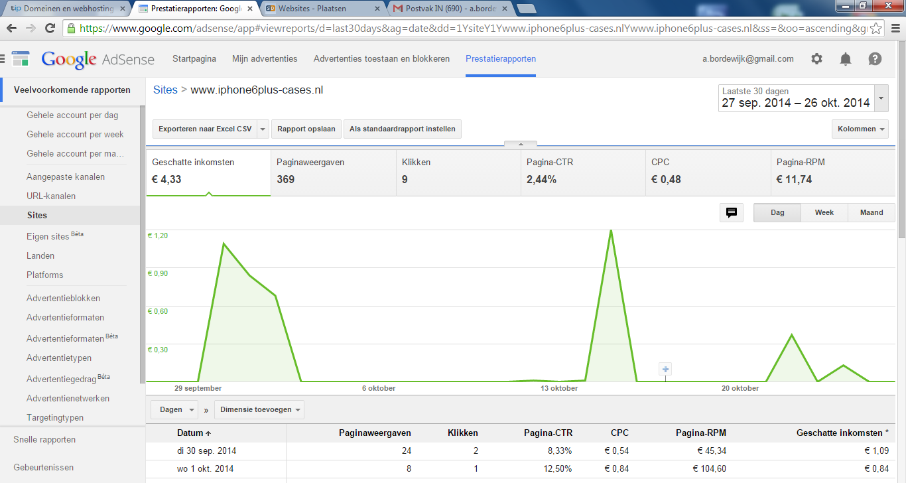Open the Advertentienetwerken report
Viewport: 906px width, 483px height.
click(68, 398)
